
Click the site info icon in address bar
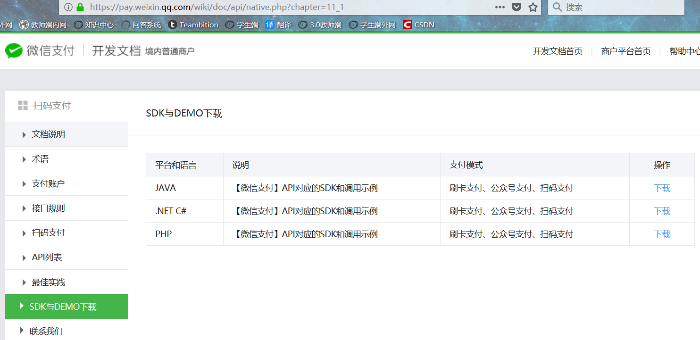coord(68,7)
